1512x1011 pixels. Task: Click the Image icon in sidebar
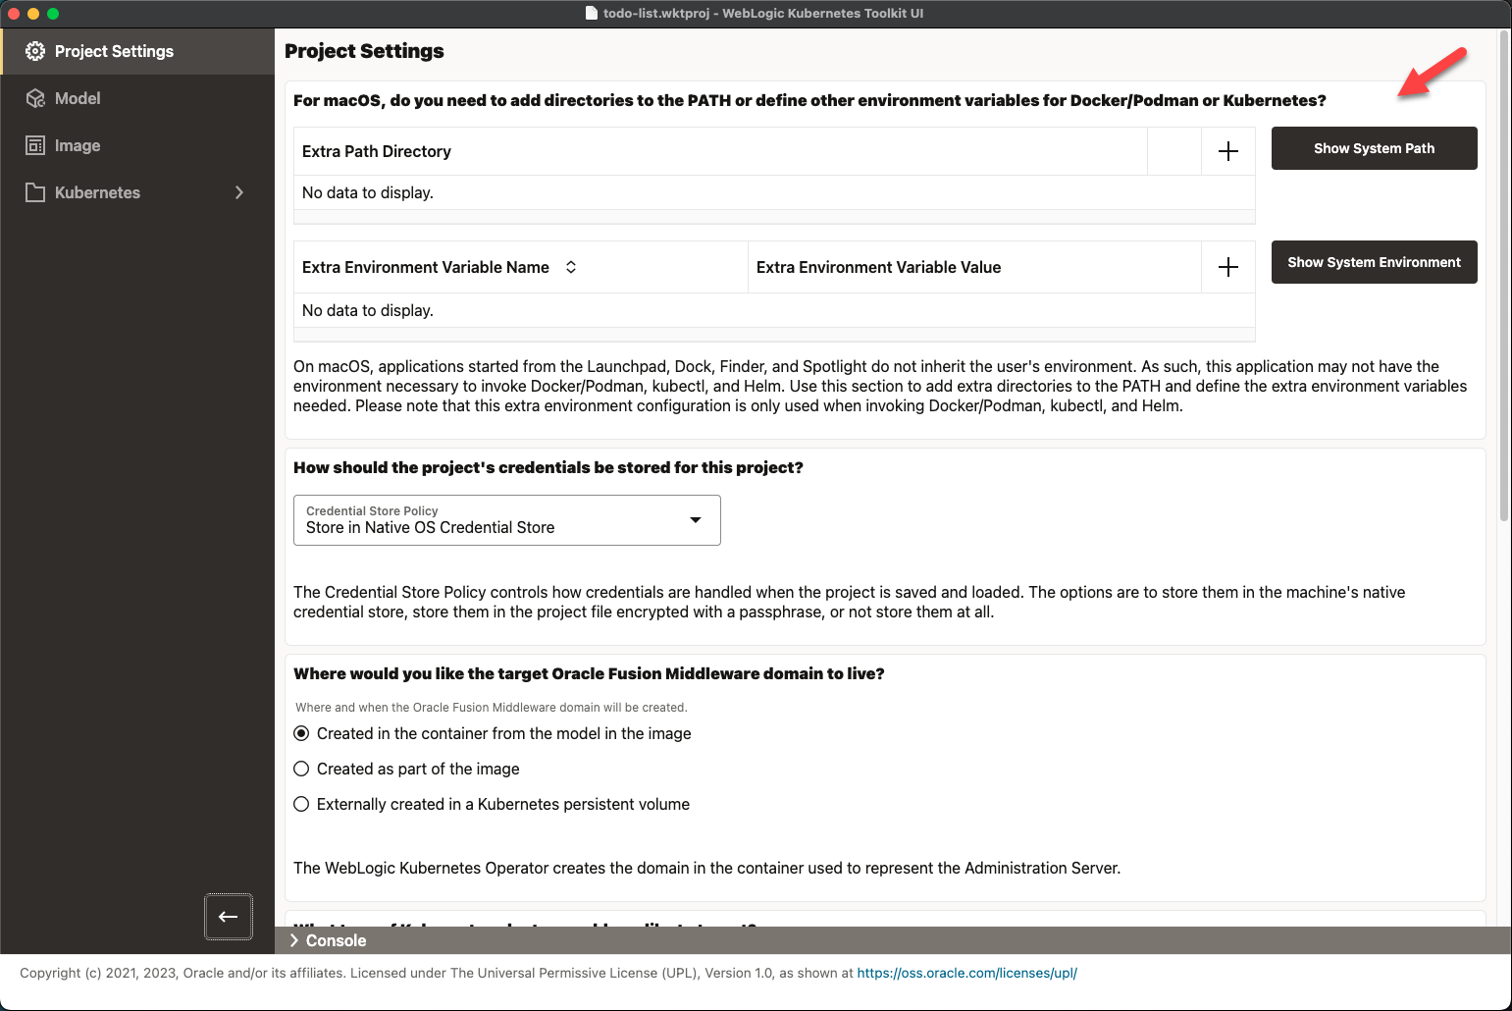point(35,145)
